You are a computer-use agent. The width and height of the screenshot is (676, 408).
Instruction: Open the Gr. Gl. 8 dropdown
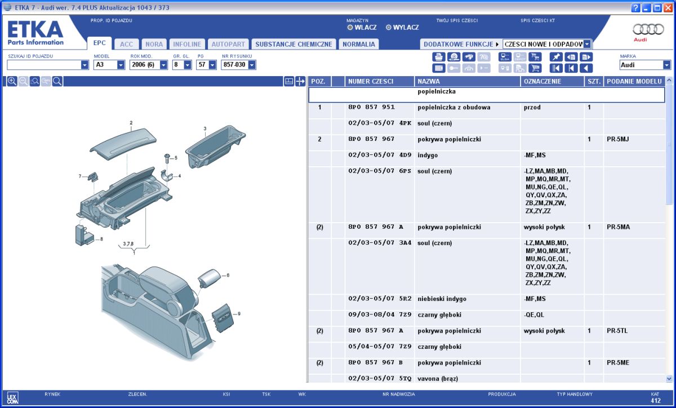click(188, 65)
